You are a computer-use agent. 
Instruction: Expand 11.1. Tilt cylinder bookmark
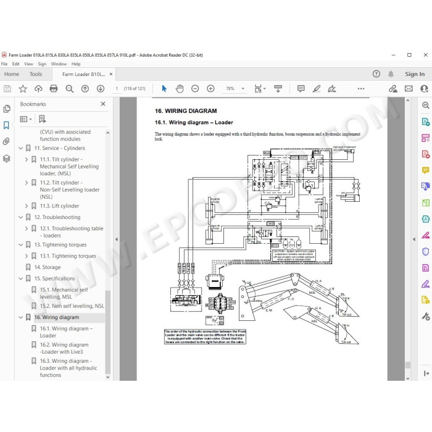click(27, 159)
